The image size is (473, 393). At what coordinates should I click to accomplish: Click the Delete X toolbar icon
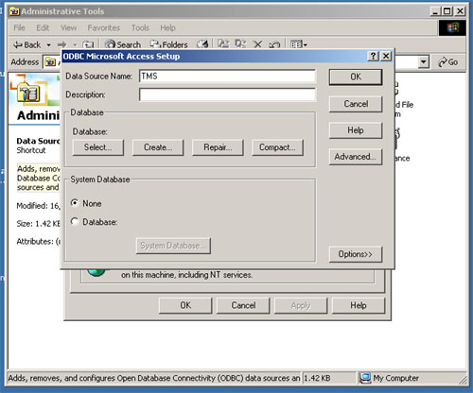point(257,44)
